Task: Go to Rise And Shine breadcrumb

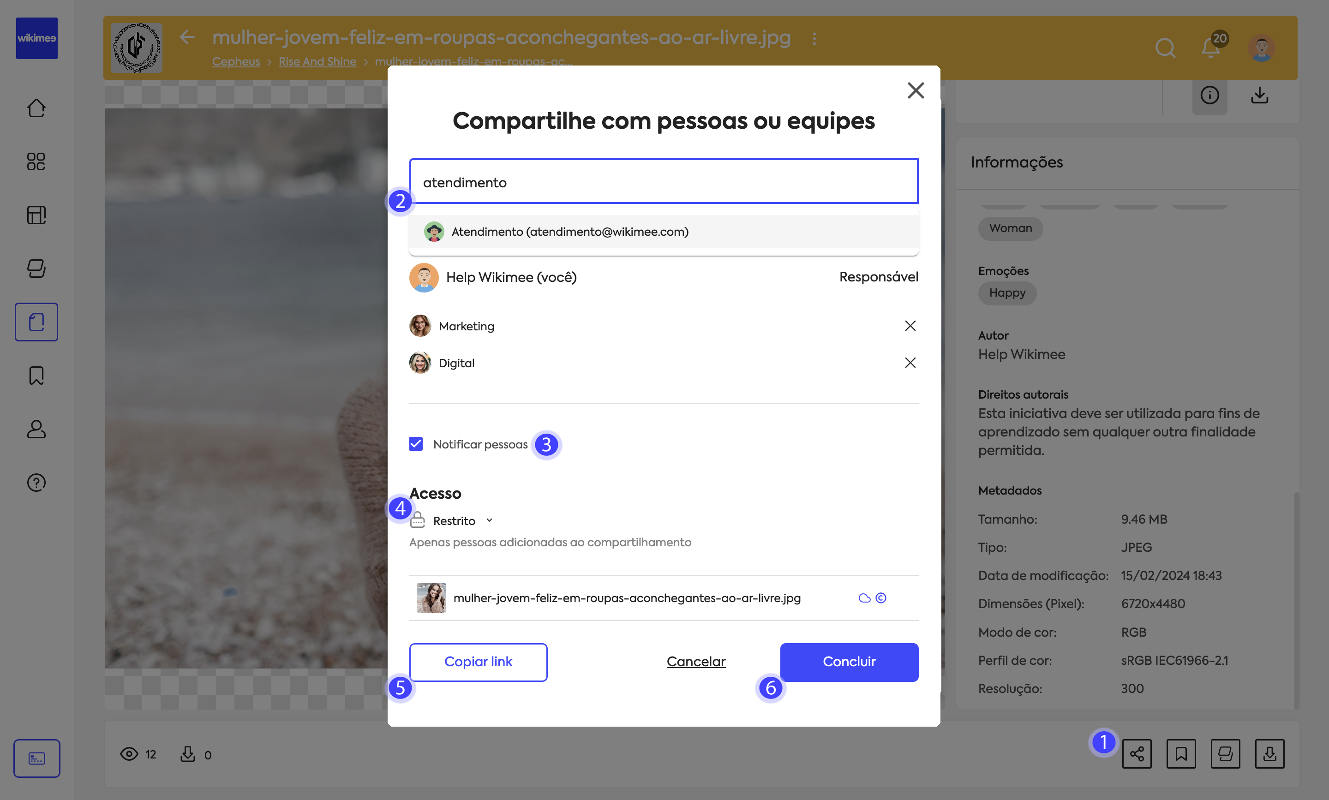Action: [x=317, y=61]
